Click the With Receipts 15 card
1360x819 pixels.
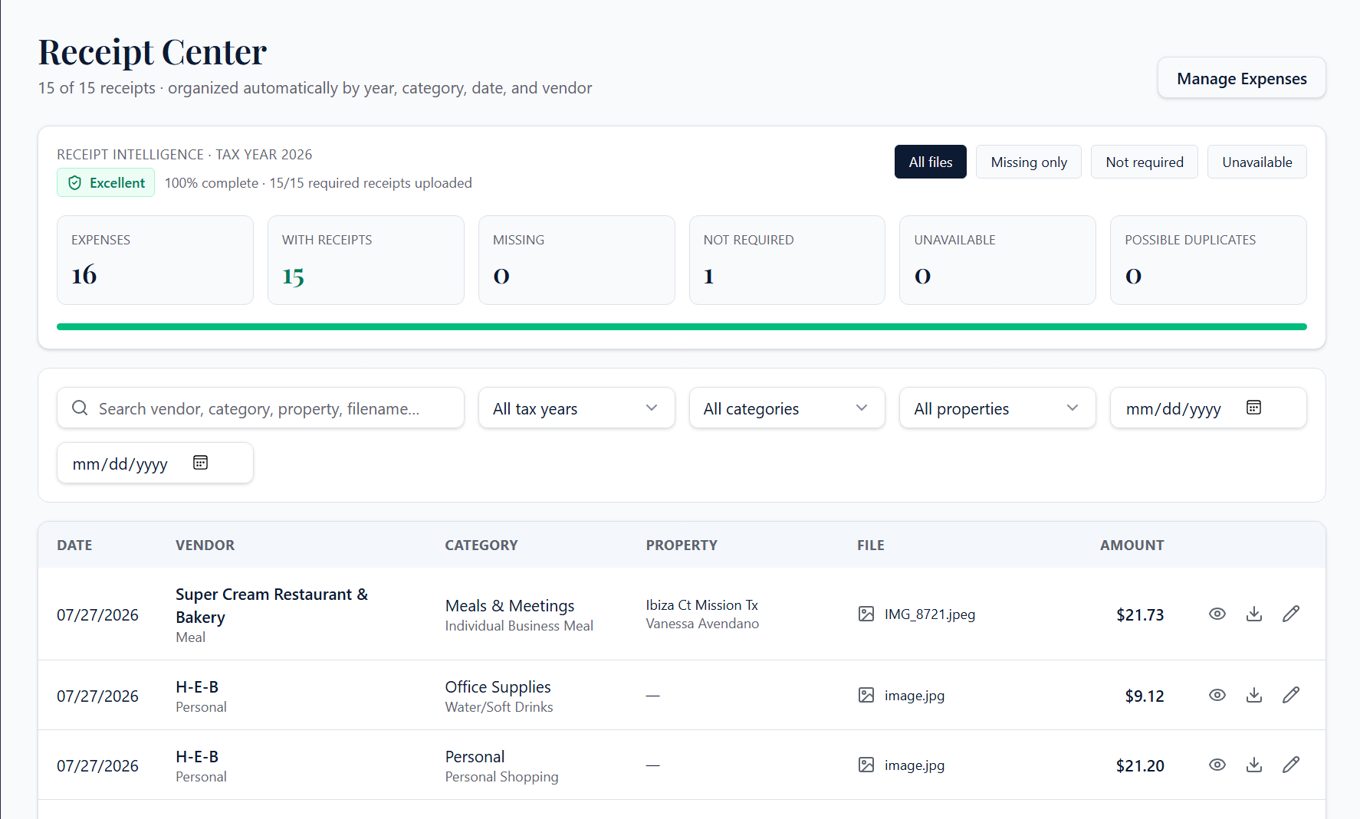tap(366, 260)
